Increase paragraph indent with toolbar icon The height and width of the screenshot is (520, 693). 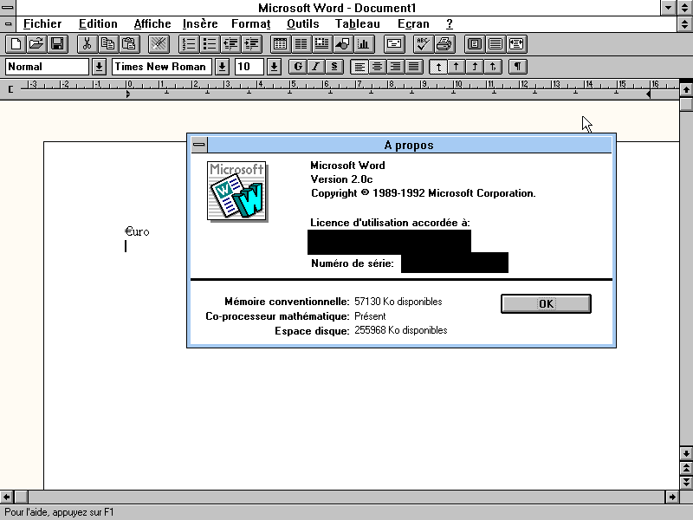pyautogui.click(x=252, y=44)
